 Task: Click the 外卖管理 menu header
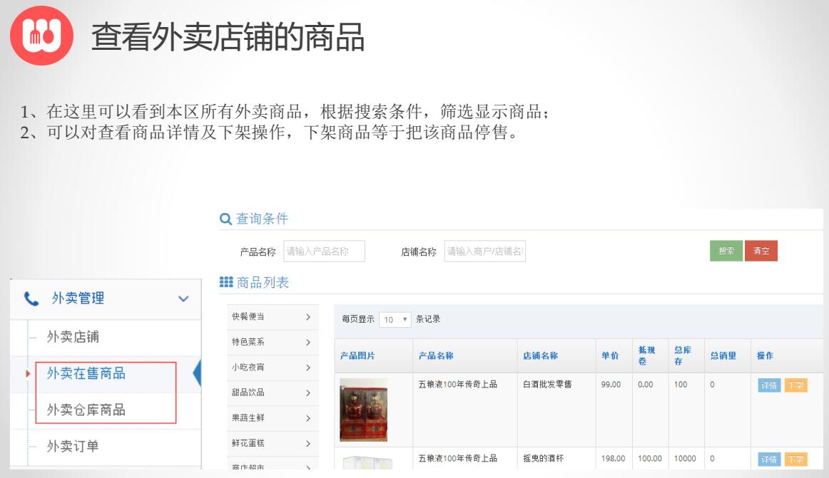coord(106,299)
